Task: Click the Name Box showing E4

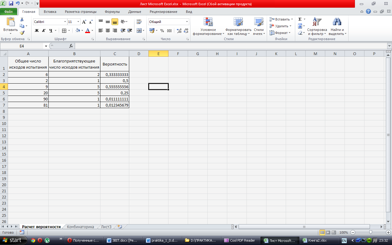Action: 22,46
